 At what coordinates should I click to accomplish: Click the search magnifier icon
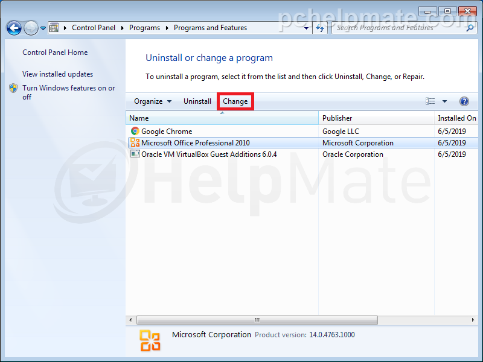pyautogui.click(x=470, y=28)
